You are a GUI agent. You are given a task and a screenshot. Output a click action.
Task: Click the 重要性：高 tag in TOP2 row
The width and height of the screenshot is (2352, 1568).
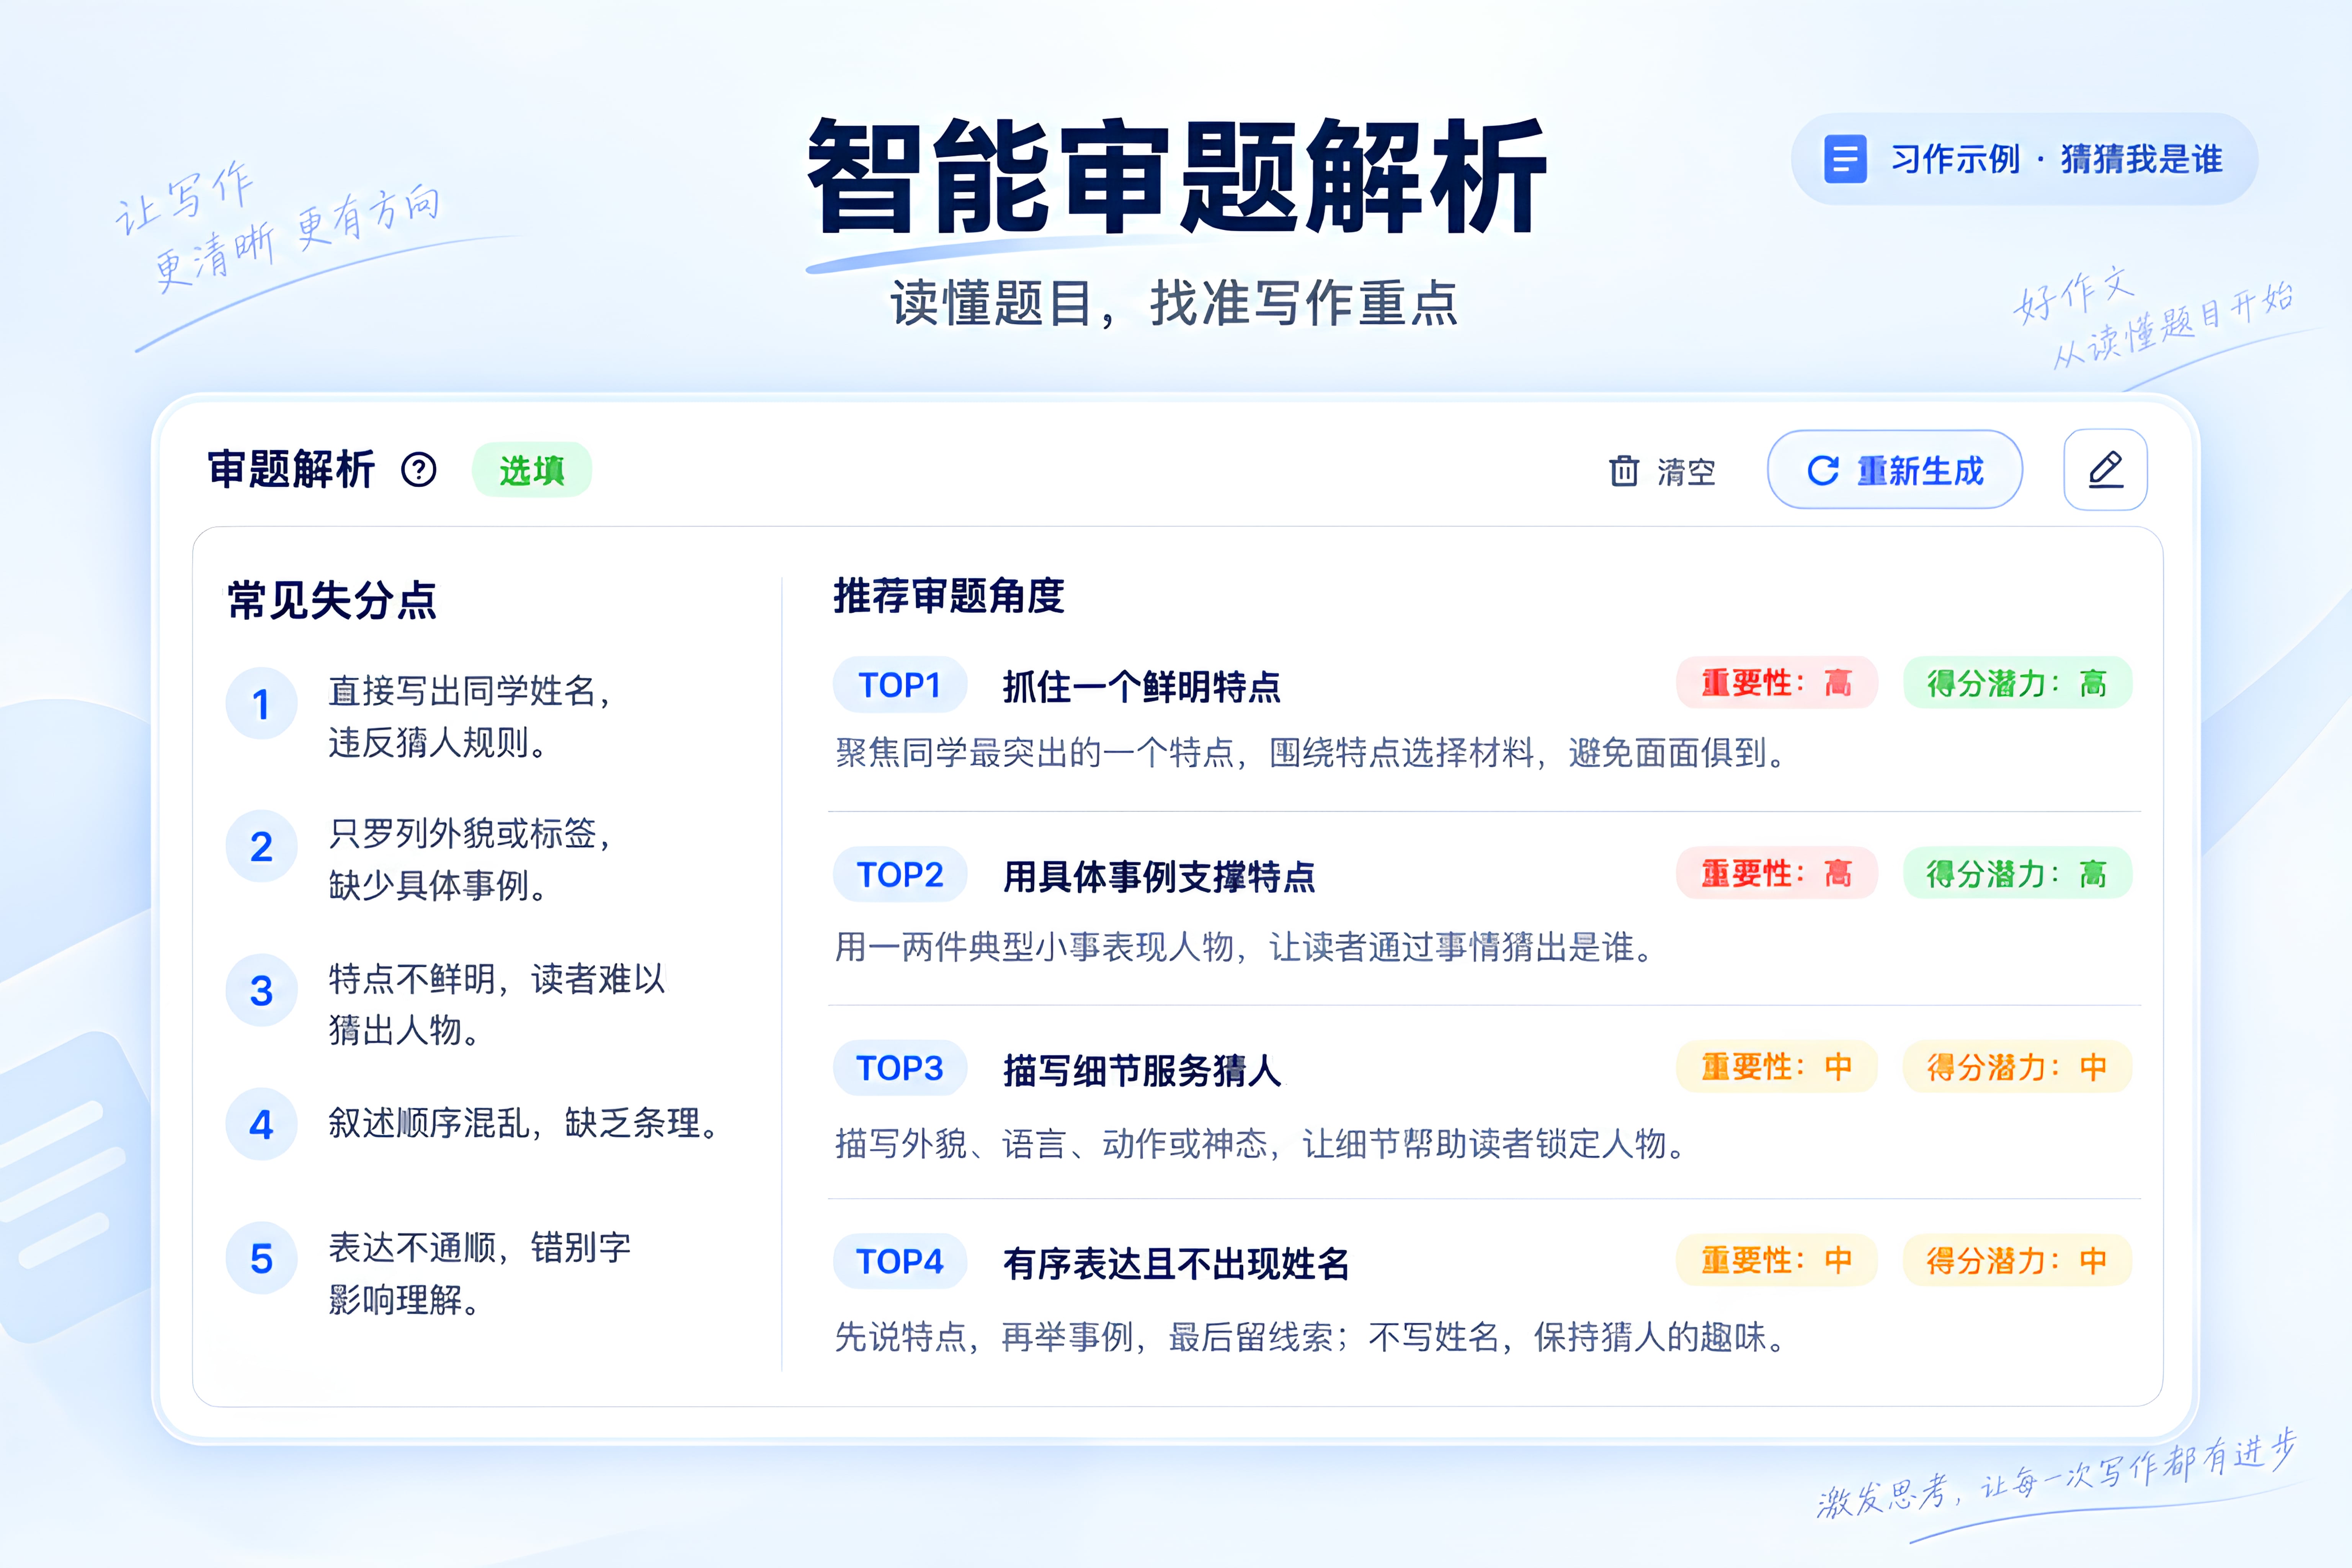1777,873
